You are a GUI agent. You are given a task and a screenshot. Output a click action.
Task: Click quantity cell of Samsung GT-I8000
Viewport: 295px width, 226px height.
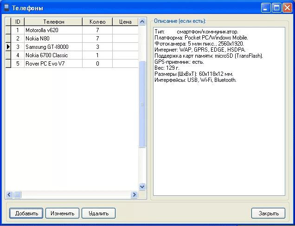point(97,47)
